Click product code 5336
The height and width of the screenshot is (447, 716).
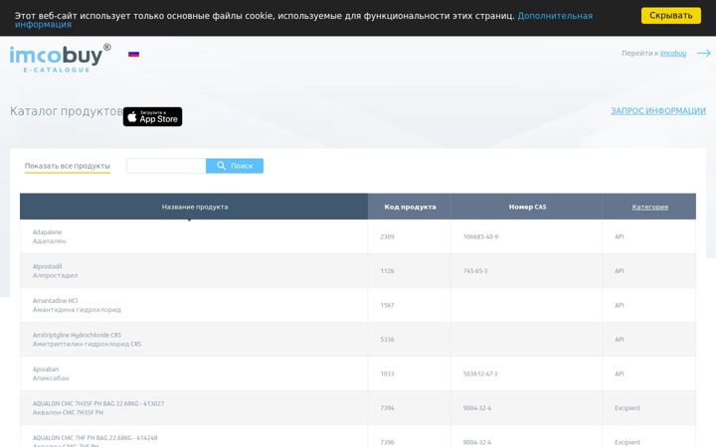click(387, 340)
